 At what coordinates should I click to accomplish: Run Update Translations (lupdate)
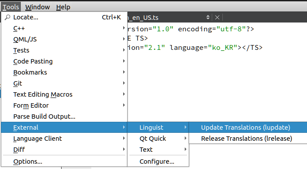click(248, 127)
